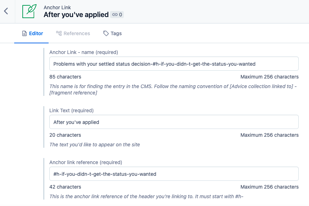
Task: Click the "42 characters" counter text
Action: [65, 187]
